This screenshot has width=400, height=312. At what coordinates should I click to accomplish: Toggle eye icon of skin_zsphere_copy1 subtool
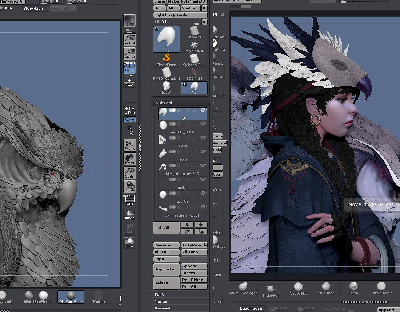[203, 207]
